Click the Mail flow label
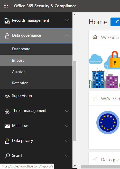 [20, 126]
